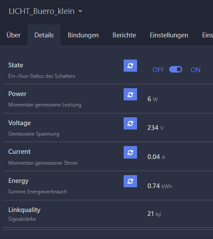Click the 6 W power value
The image size is (213, 239).
coord(152,99)
